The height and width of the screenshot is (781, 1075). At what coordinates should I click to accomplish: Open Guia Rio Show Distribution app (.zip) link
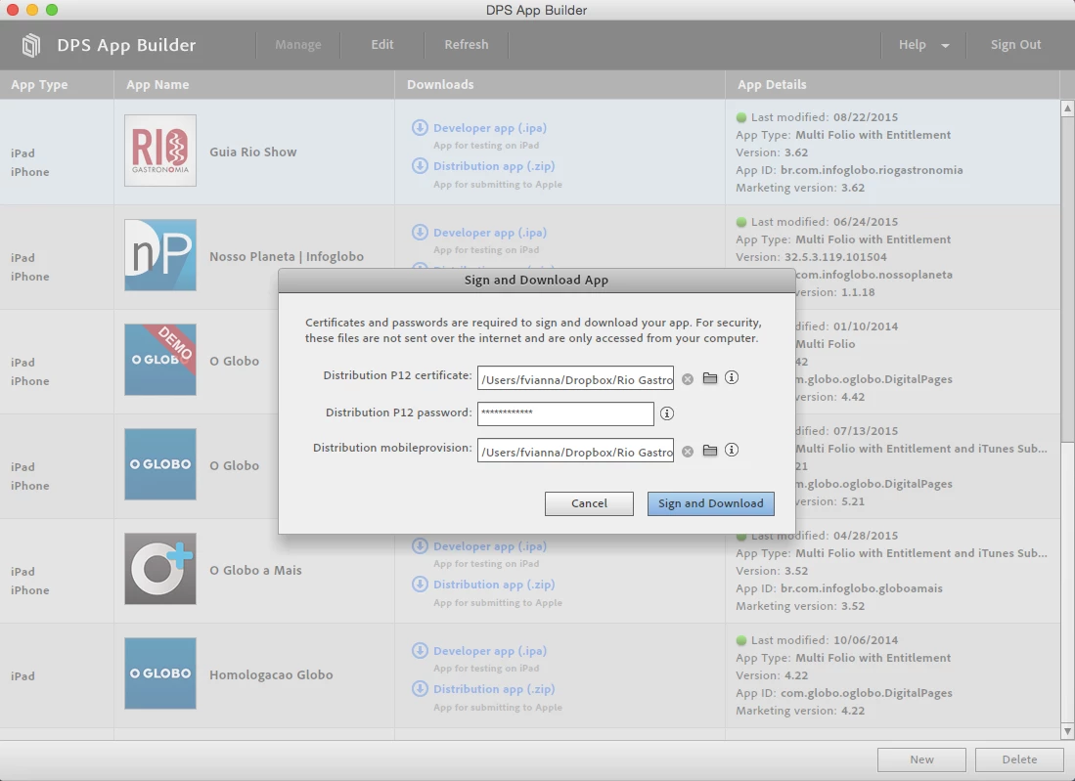coord(494,166)
